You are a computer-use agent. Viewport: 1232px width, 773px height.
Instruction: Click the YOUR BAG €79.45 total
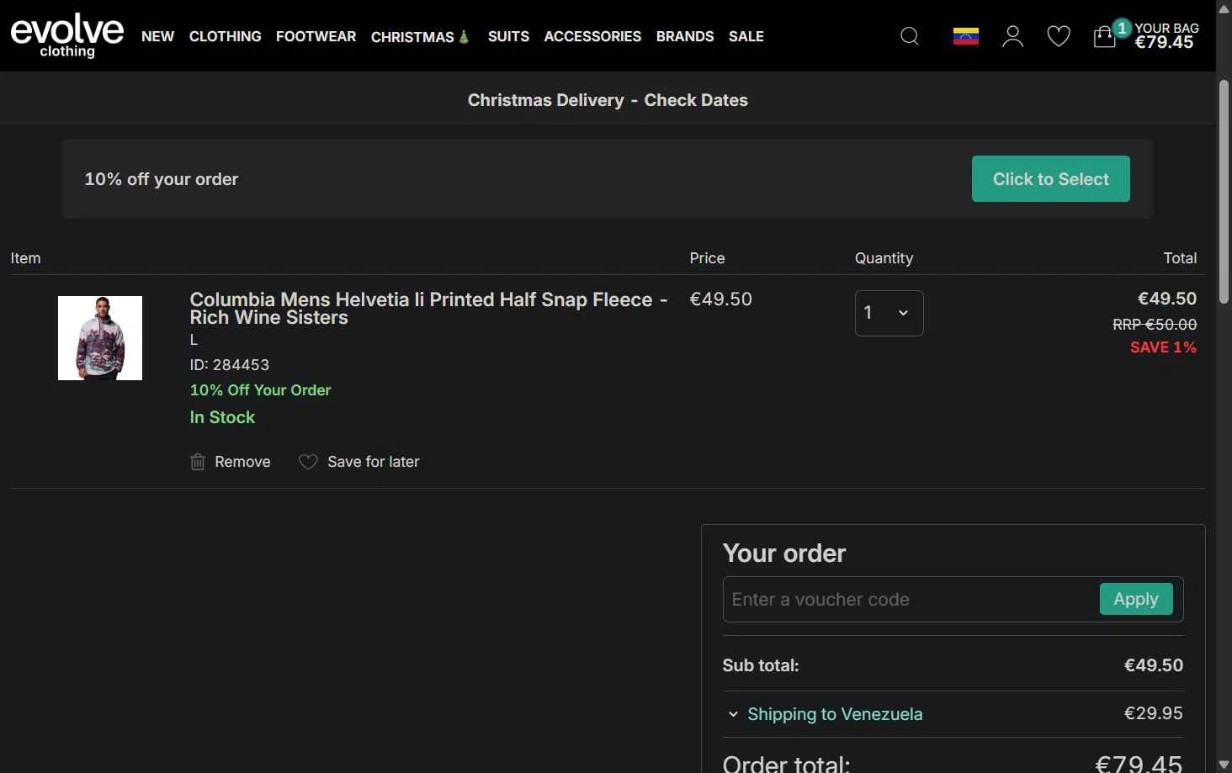point(1166,35)
